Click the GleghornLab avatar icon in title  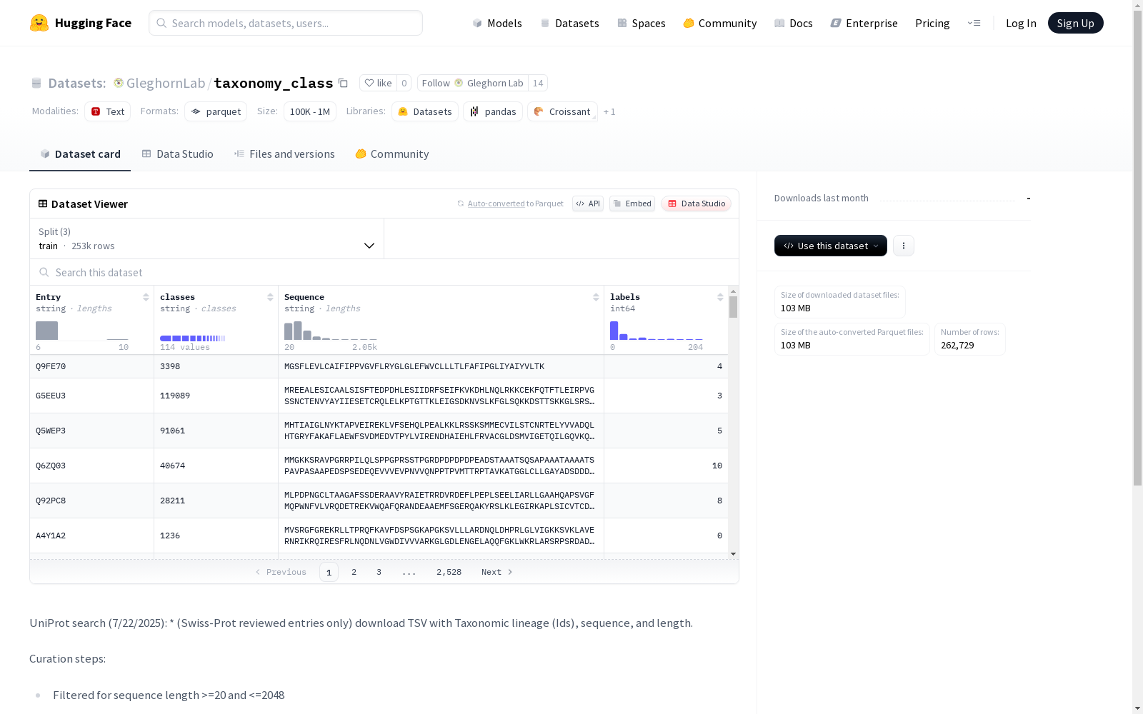pos(119,83)
